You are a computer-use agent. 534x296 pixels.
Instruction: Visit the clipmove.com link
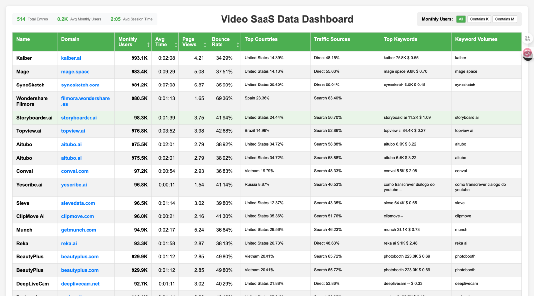click(x=78, y=216)
